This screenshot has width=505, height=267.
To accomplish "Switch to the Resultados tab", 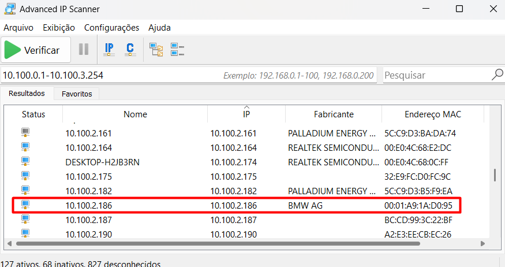I will pos(27,94).
